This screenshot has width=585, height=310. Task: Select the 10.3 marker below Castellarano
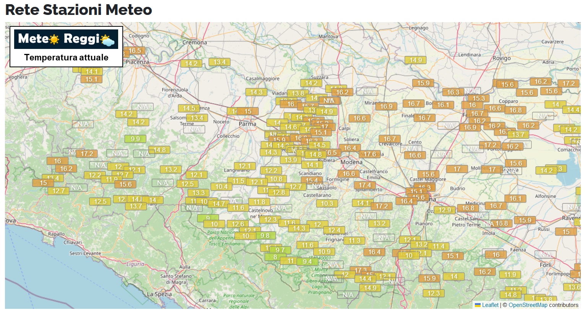pyautogui.click(x=327, y=204)
